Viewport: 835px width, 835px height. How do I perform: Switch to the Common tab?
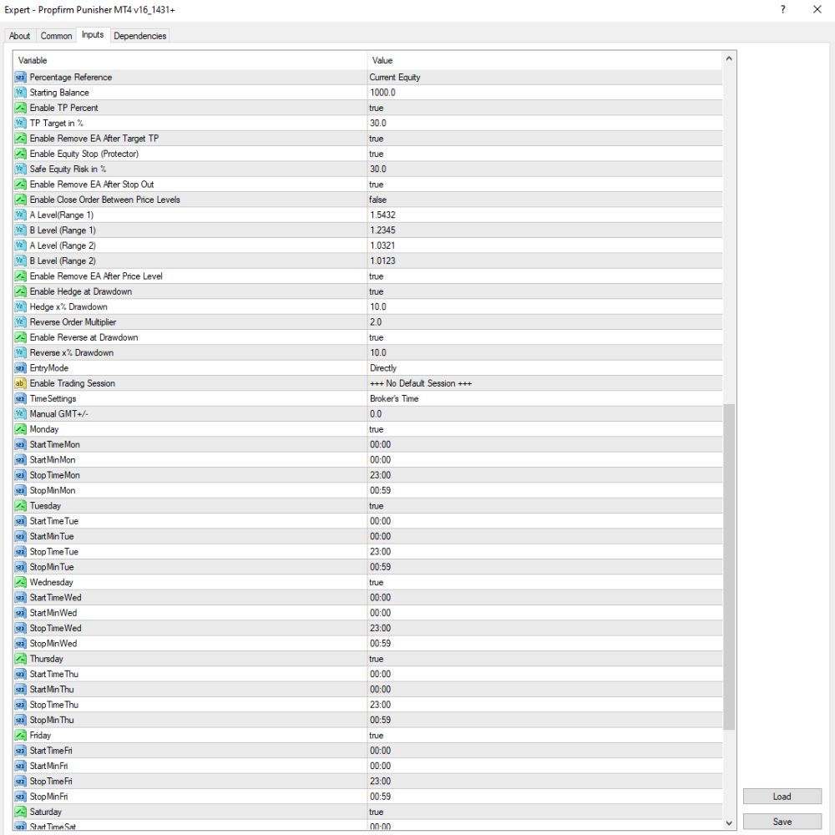(57, 36)
